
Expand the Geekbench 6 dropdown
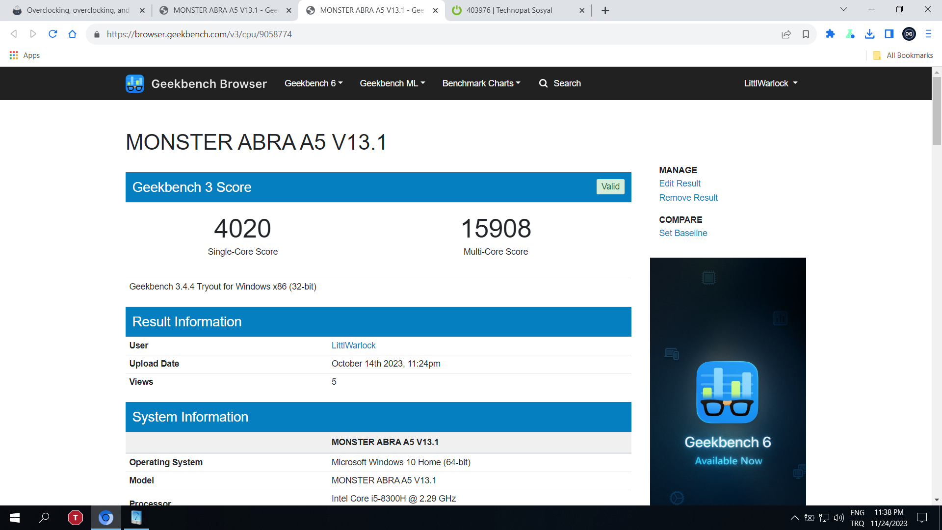(x=314, y=83)
